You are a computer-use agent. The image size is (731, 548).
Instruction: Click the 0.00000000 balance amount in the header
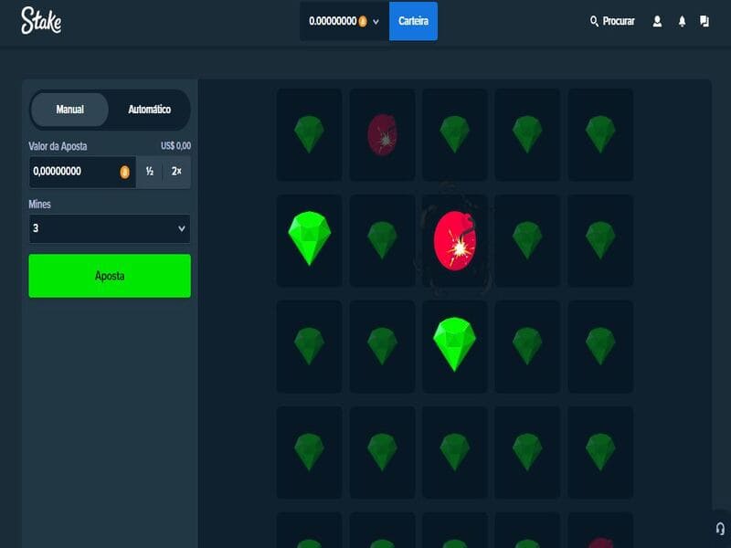tap(333, 21)
